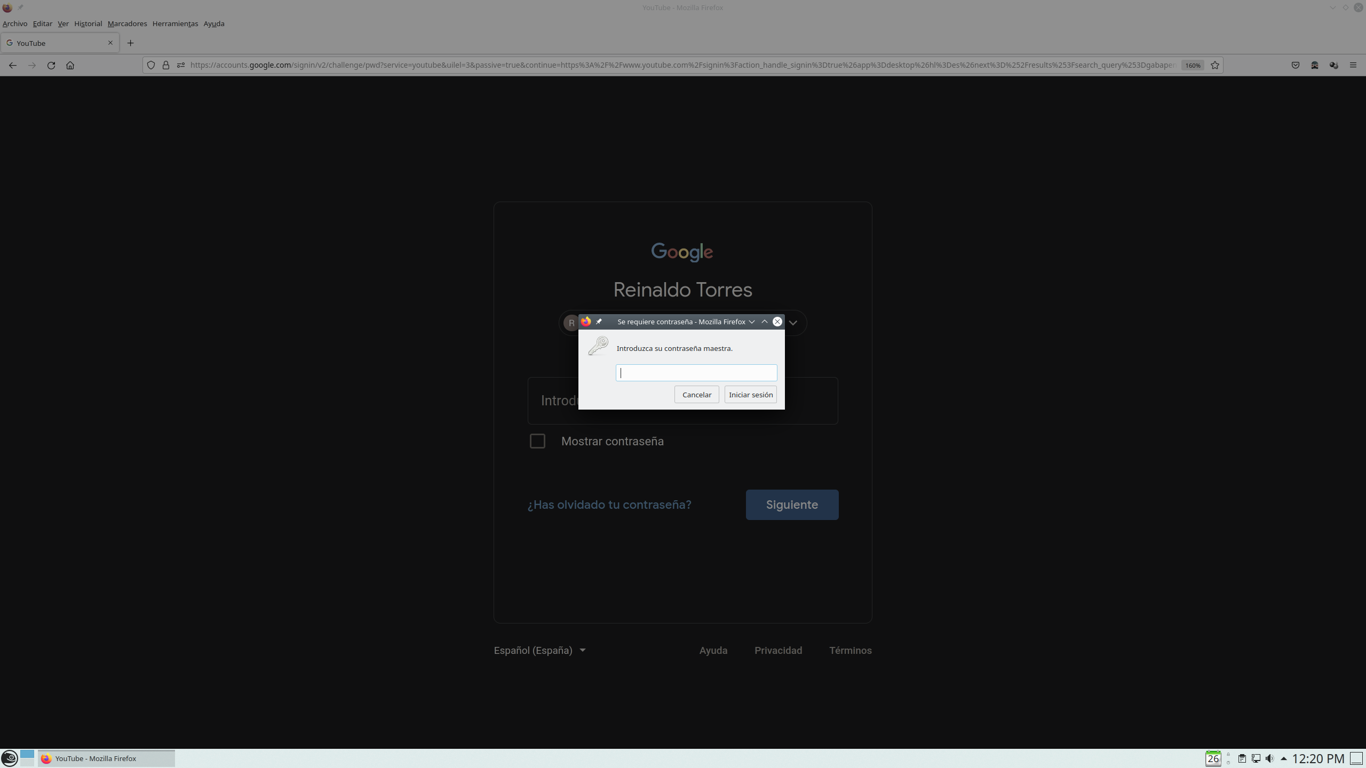Open the Marcadores menu
The image size is (1366, 768).
127,23
